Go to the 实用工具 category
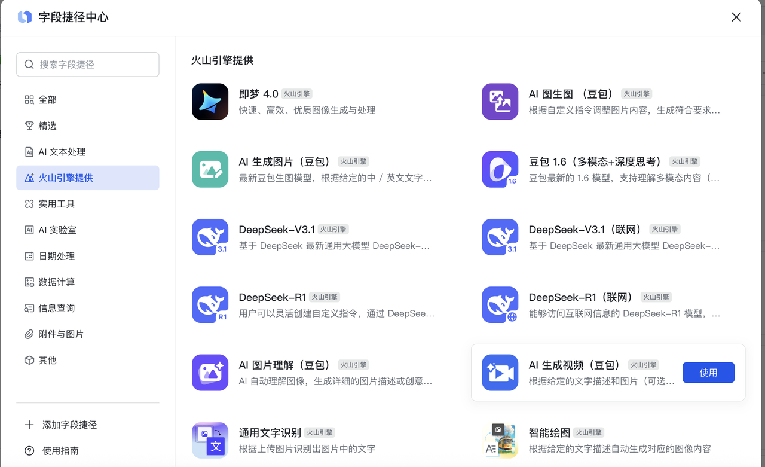This screenshot has height=467, width=765. click(56, 204)
